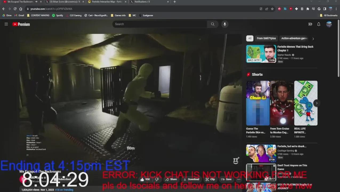Open the CouRage Gaming channel name

pyautogui.click(x=286, y=151)
